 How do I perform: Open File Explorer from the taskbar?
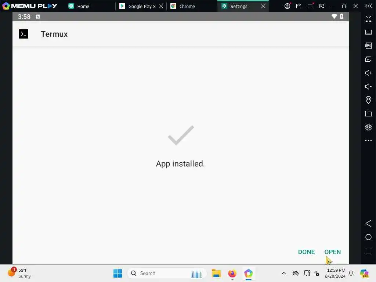[x=216, y=273]
